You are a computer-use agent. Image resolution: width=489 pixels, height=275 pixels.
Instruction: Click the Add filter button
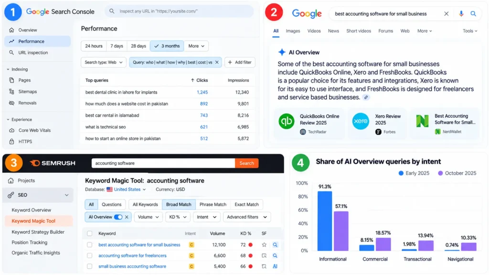point(240,63)
